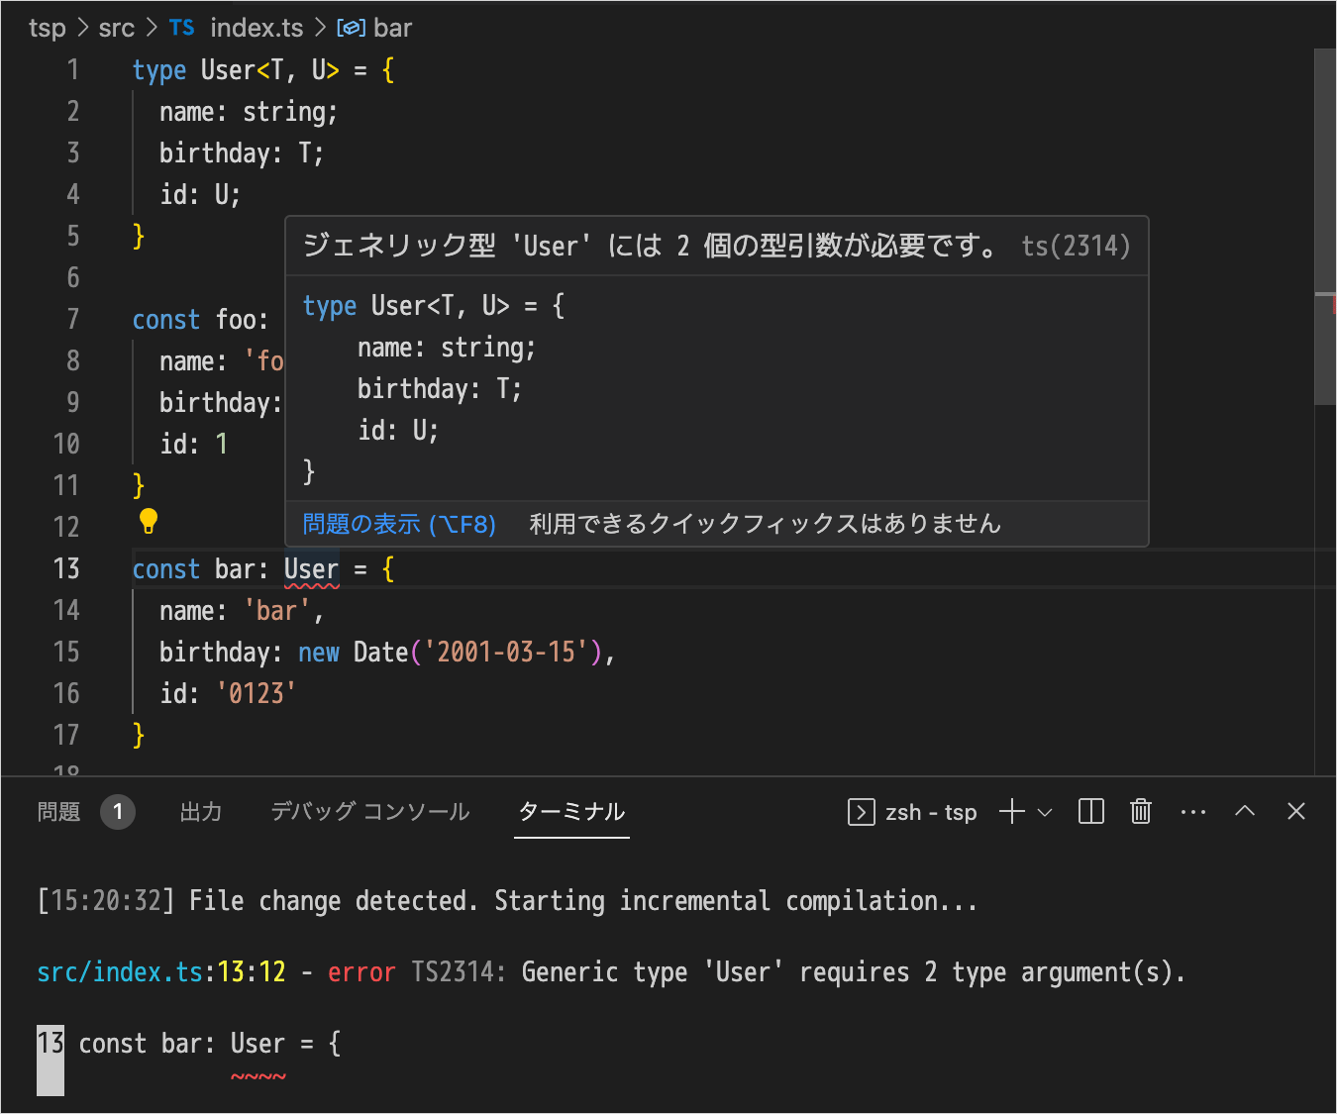Viewport: 1337px width, 1114px height.
Task: Open the デバッグ コンソール tab
Action: point(369,812)
